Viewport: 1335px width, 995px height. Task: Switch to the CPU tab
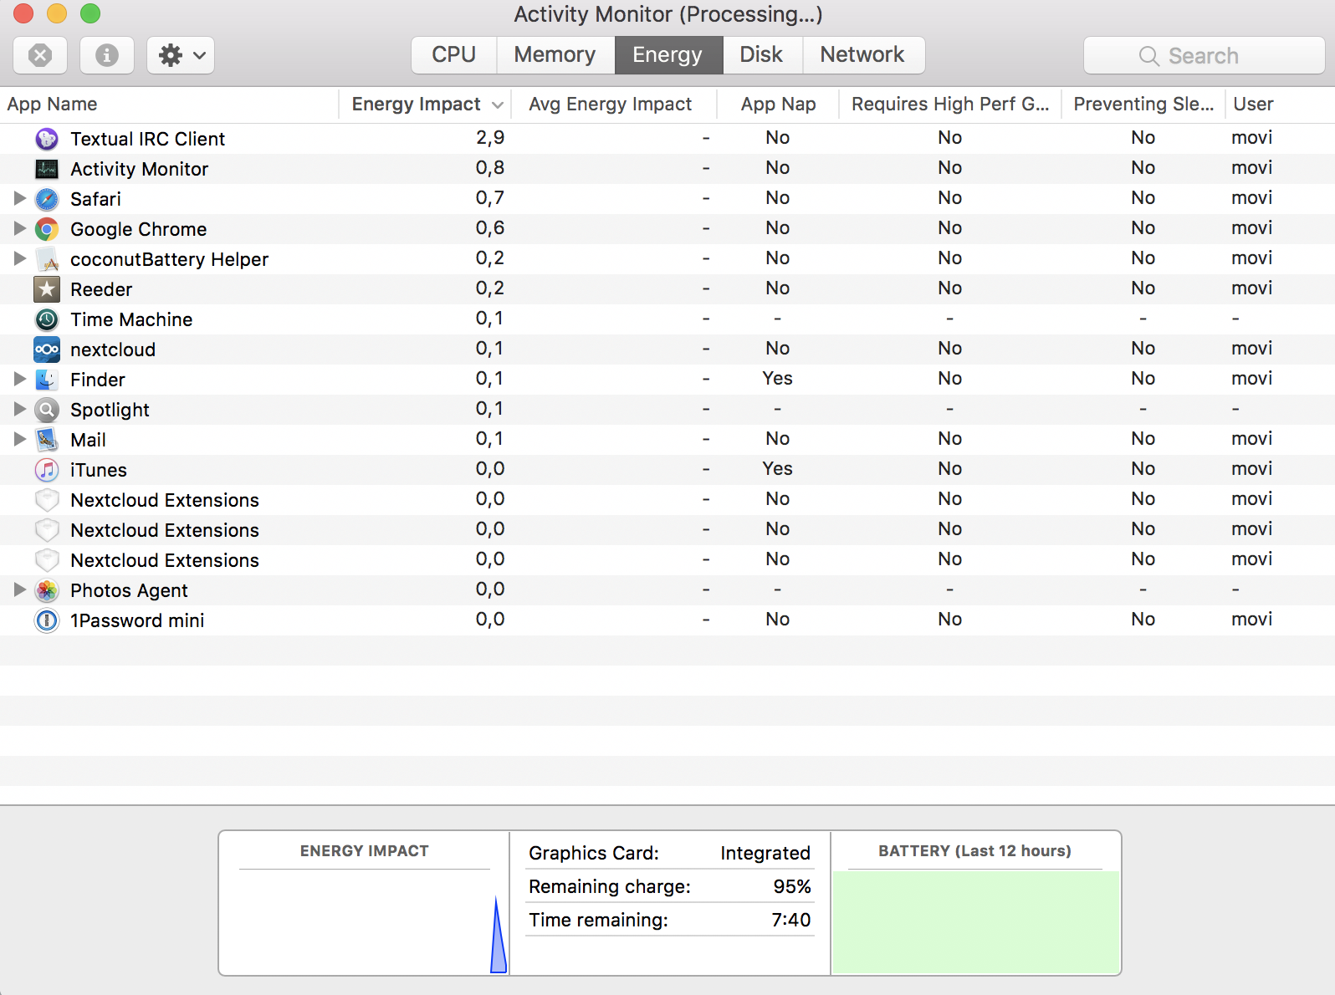click(x=453, y=55)
